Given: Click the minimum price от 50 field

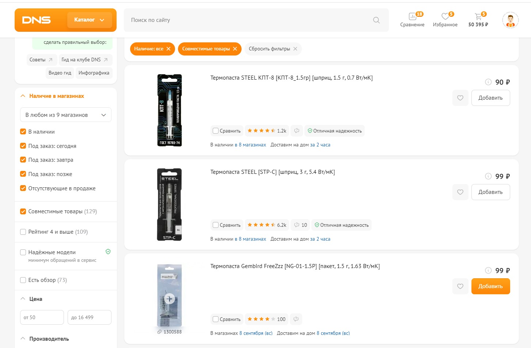Looking at the screenshot, I should click(42, 317).
